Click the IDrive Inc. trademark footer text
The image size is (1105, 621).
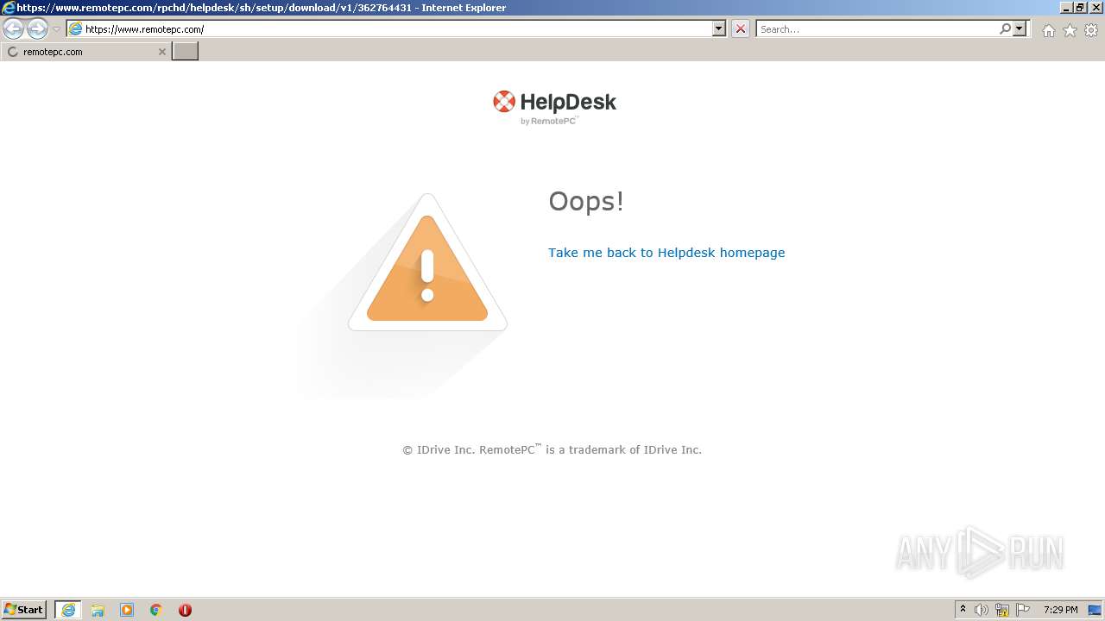(x=552, y=449)
